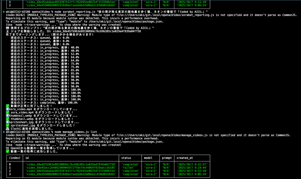
Task: Click '(node:36242)' warning prefix
Action: 16,15
